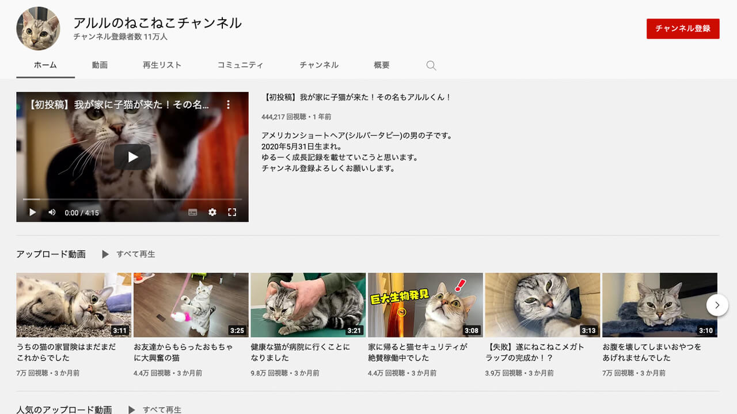
Task: Play all popular uploads via すべて再生
Action: [155, 410]
